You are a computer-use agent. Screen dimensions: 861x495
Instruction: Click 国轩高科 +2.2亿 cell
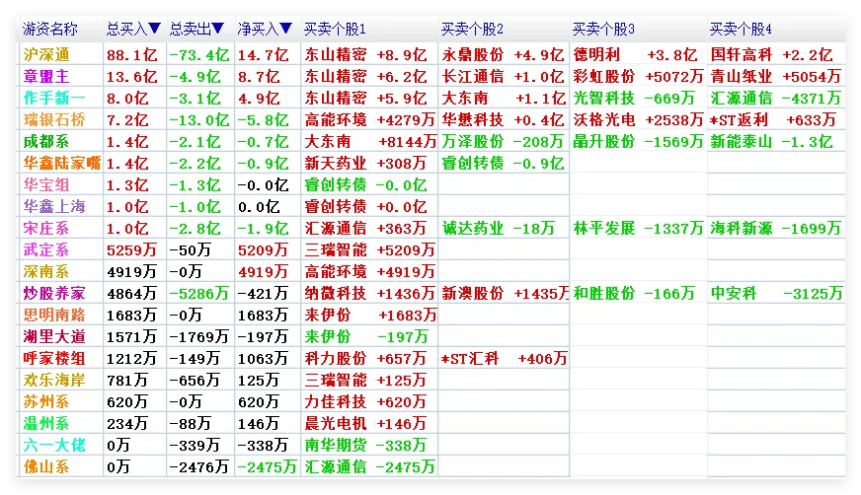coord(771,55)
